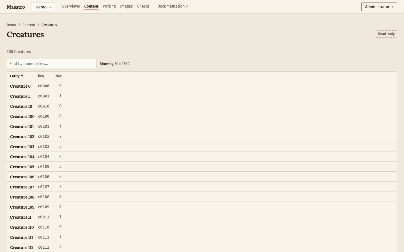Open Creature 102
The height and width of the screenshot is (252, 404).
(x=22, y=137)
